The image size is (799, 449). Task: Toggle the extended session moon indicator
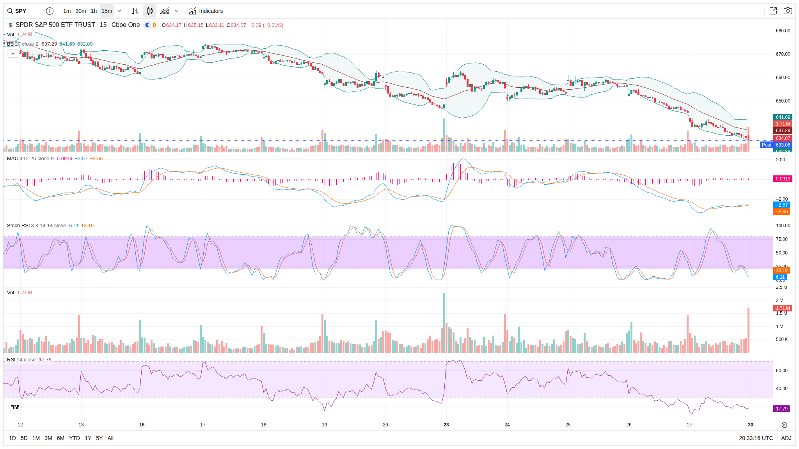tap(147, 25)
